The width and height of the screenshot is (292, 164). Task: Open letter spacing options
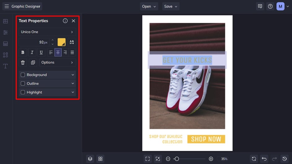pyautogui.click(x=72, y=42)
